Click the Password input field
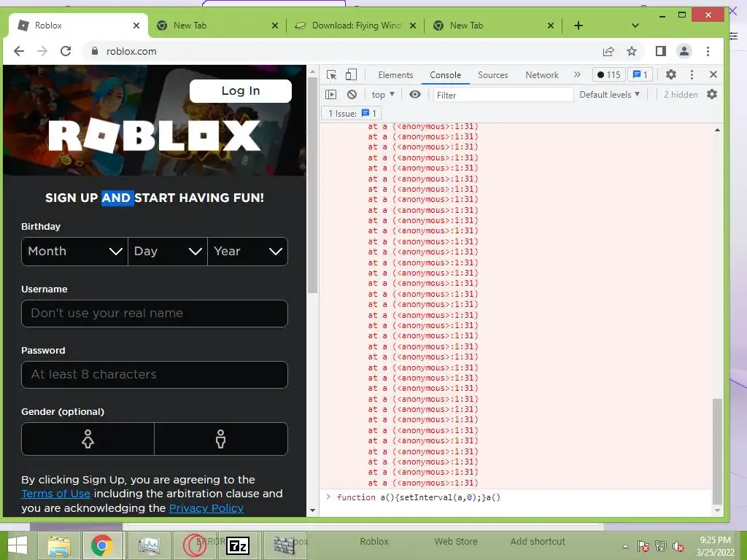 point(155,375)
